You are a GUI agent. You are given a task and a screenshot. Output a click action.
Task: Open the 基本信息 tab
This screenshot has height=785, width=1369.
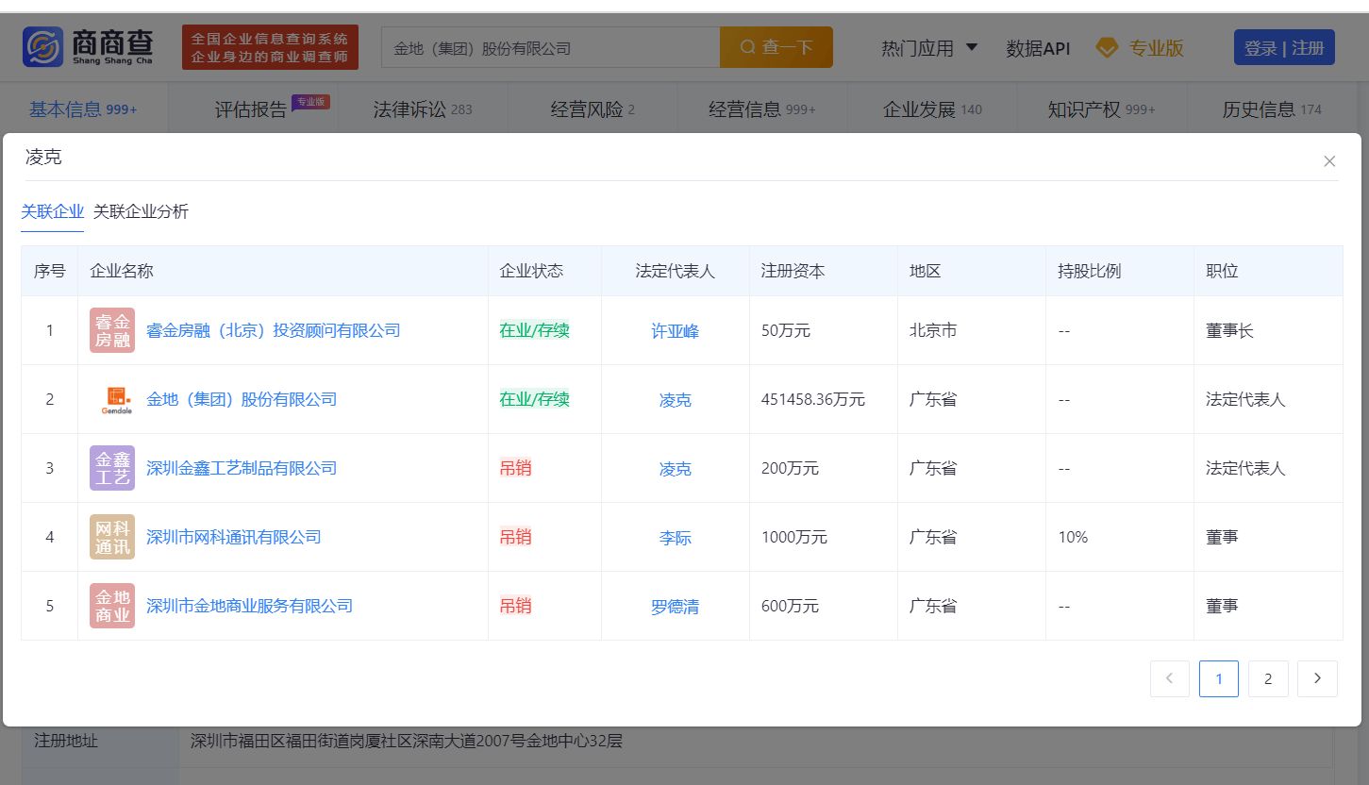click(83, 109)
